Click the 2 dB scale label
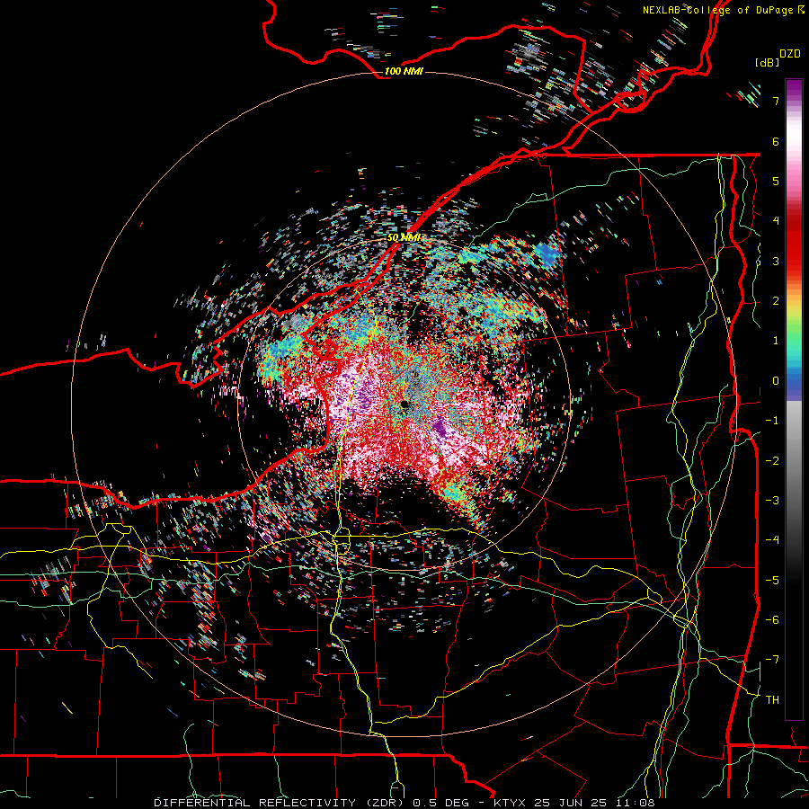This screenshot has width=809, height=809. (776, 300)
